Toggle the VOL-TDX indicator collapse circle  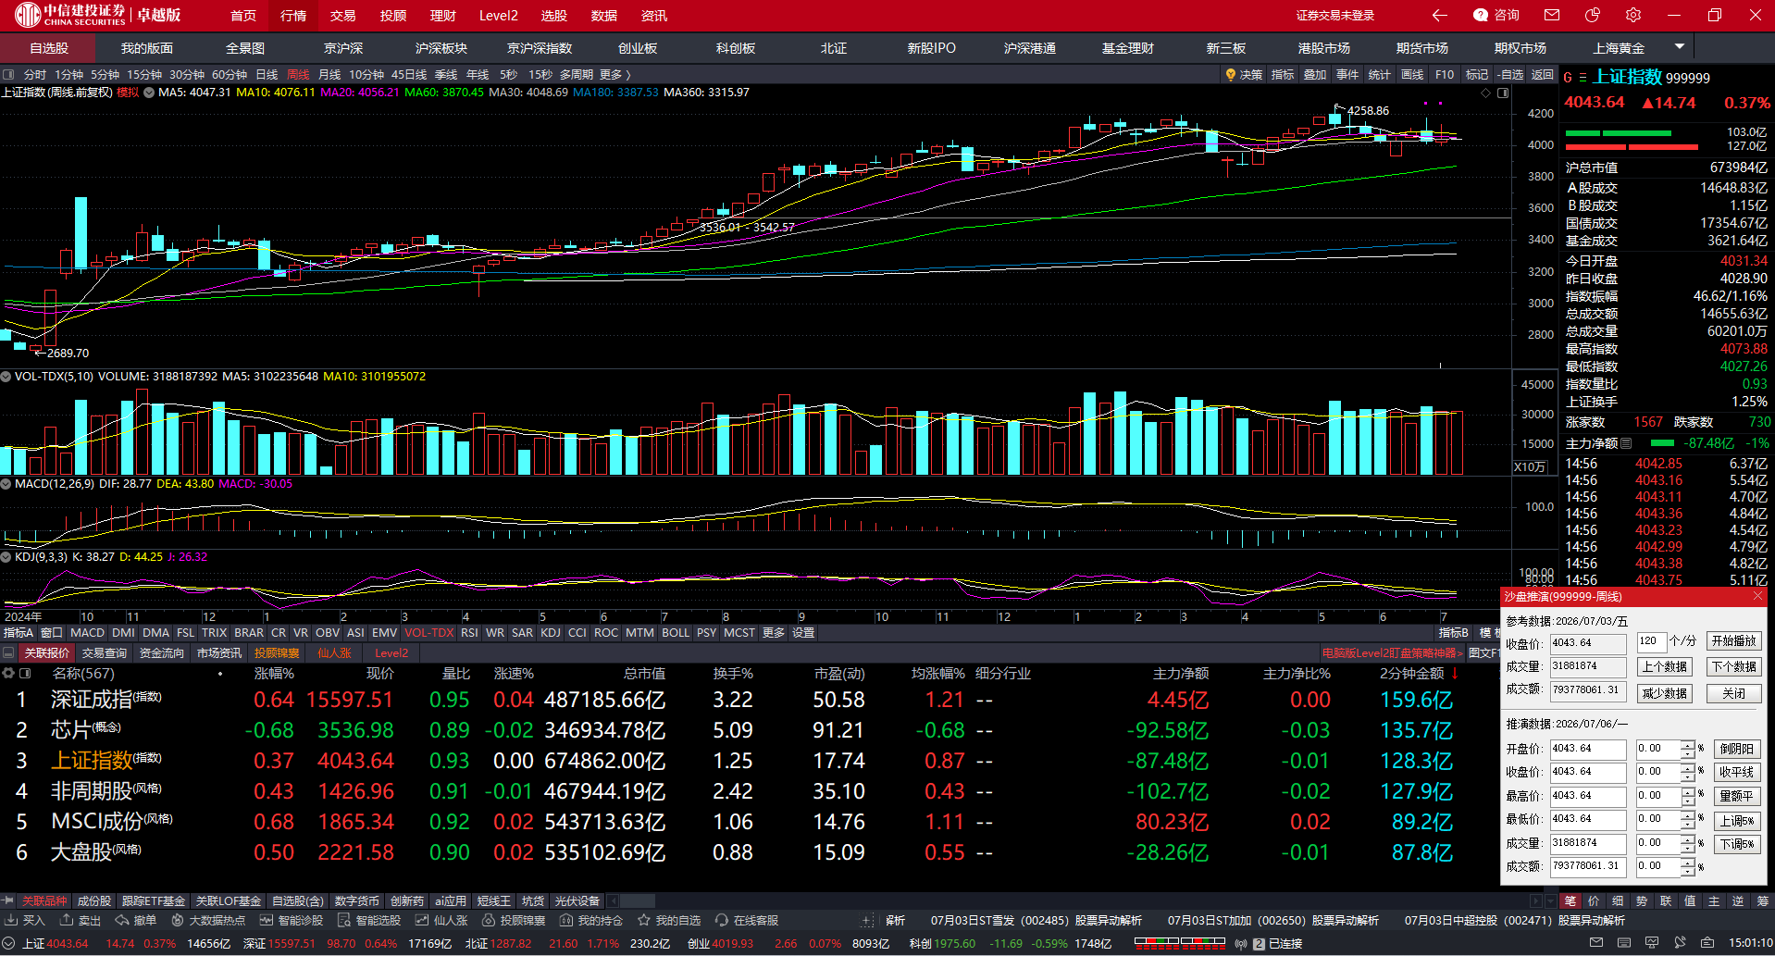tap(6, 377)
